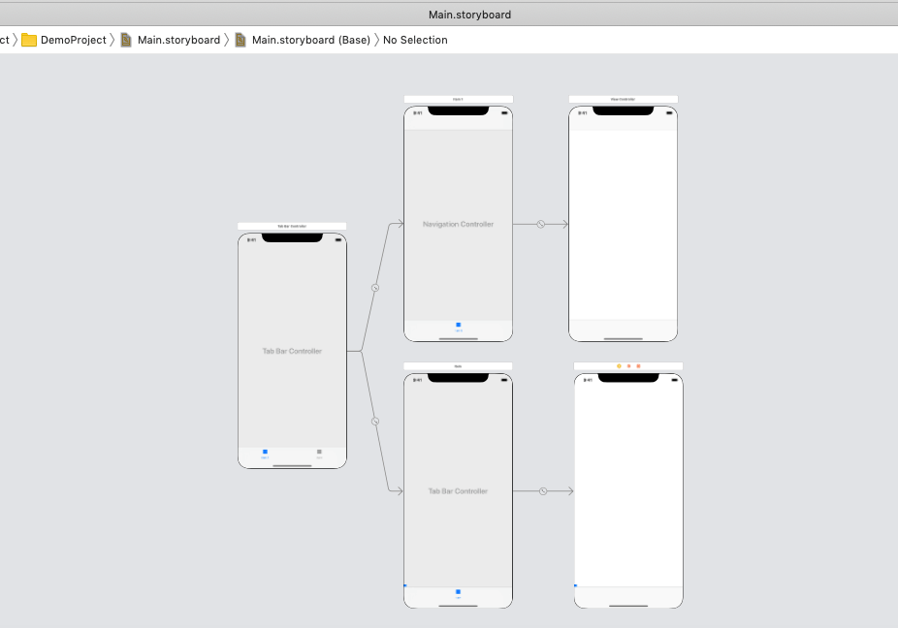
Task: Select the upper relationship segue from the root Tab Bar Controller
Action: pyautogui.click(x=375, y=288)
